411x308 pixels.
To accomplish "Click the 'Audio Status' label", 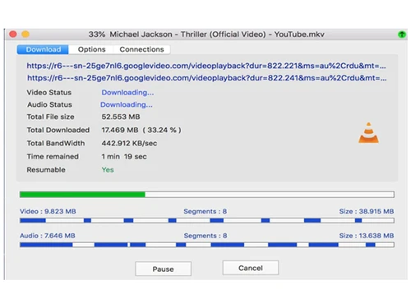I will 49,104.
